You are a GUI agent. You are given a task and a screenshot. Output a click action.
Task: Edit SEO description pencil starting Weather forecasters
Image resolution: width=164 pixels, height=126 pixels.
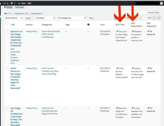133,31
